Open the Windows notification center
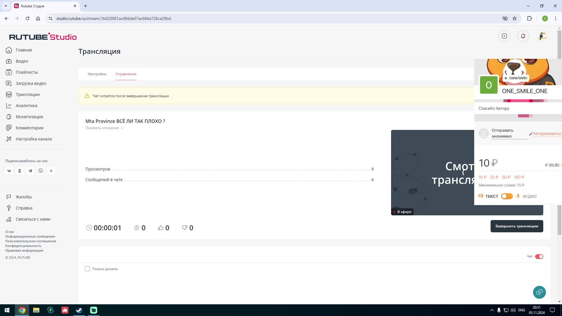Image resolution: width=562 pixels, height=316 pixels. [x=552, y=310]
